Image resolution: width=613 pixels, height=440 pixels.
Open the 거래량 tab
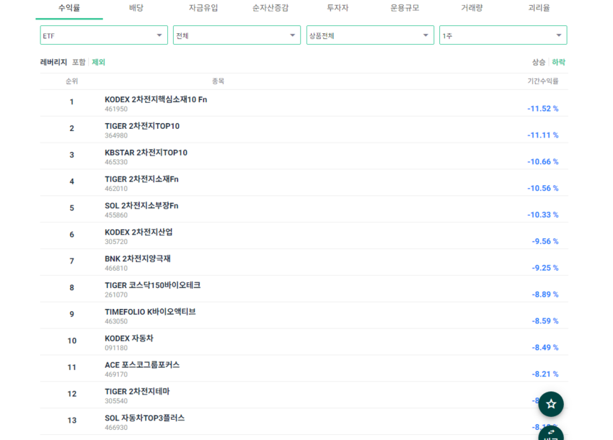(472, 8)
